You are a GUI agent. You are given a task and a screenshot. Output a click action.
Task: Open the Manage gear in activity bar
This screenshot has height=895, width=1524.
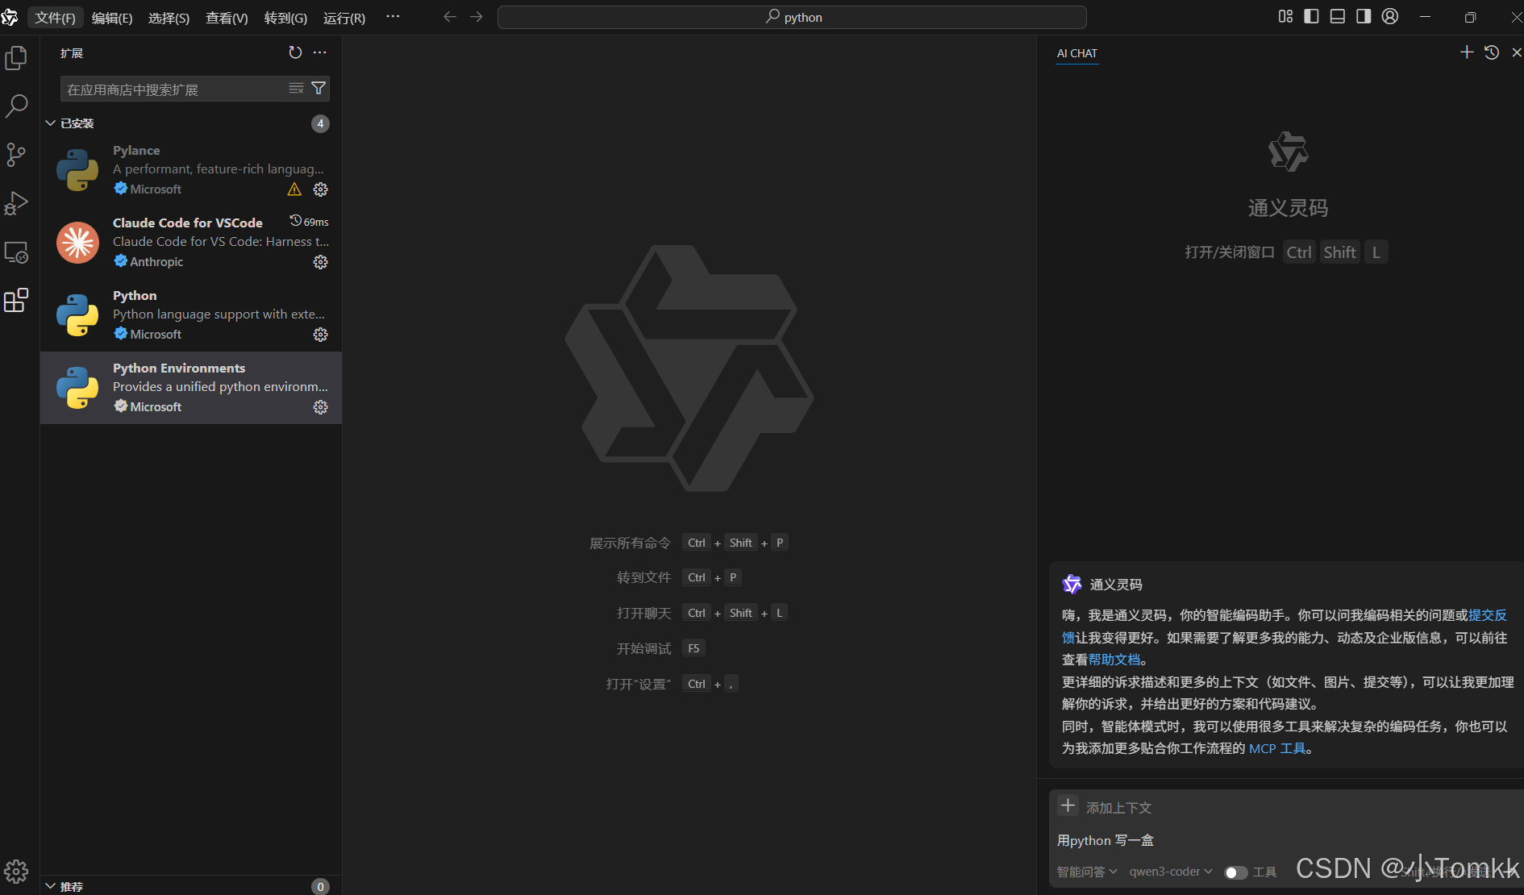point(16,871)
